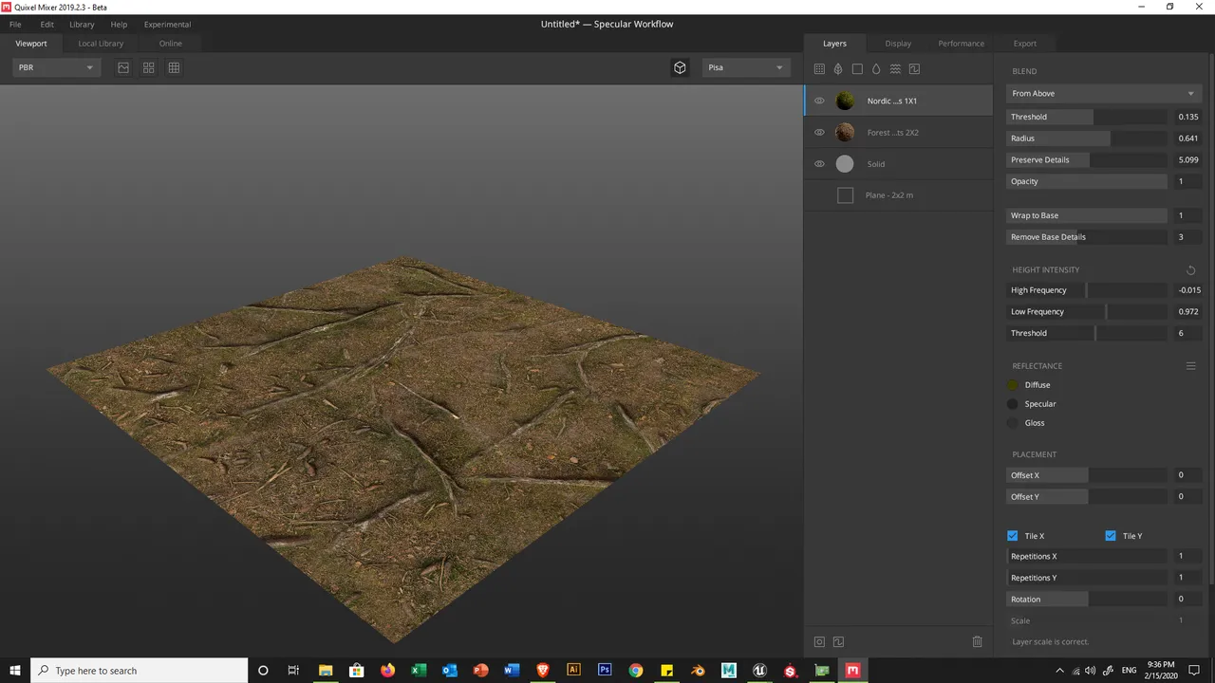Click the Solid layer gray thumbnail
The width and height of the screenshot is (1215, 683).
tap(845, 164)
